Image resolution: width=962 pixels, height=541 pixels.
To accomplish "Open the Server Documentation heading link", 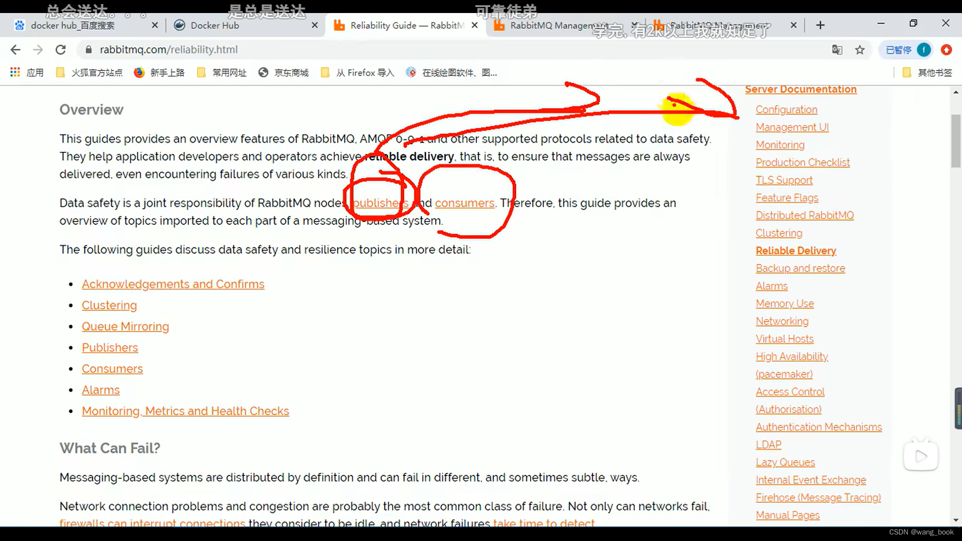I will [x=801, y=89].
